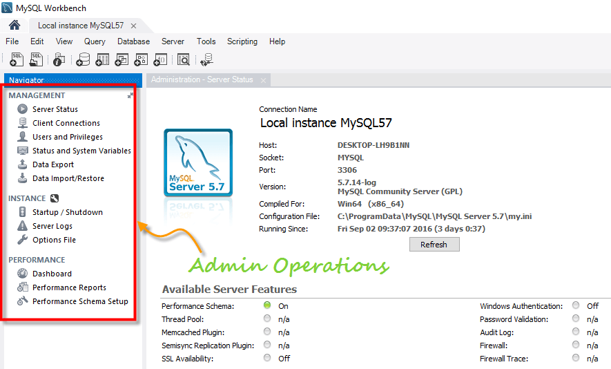611x369 pixels.
Task: Open the View menu
Action: click(64, 41)
